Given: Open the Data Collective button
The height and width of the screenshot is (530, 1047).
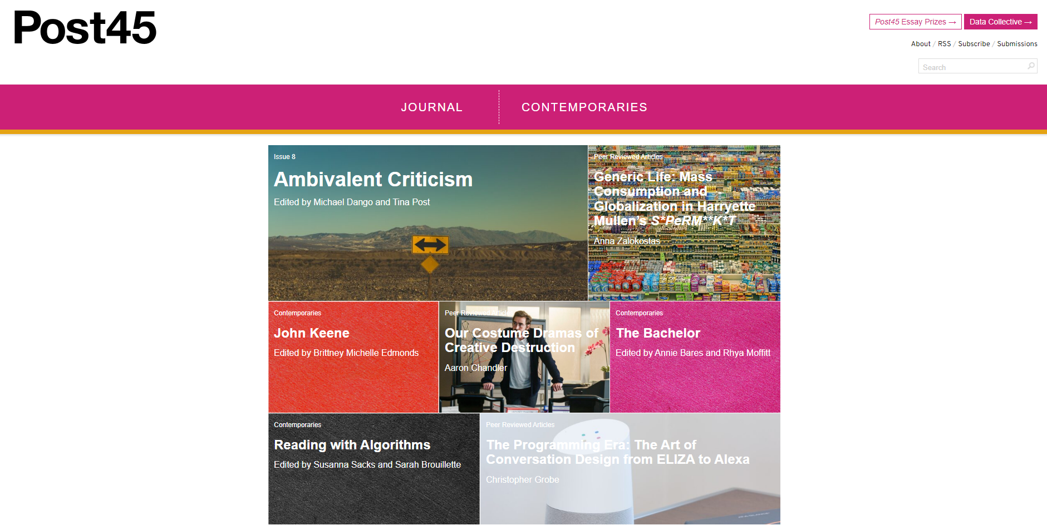Looking at the screenshot, I should 1001,22.
